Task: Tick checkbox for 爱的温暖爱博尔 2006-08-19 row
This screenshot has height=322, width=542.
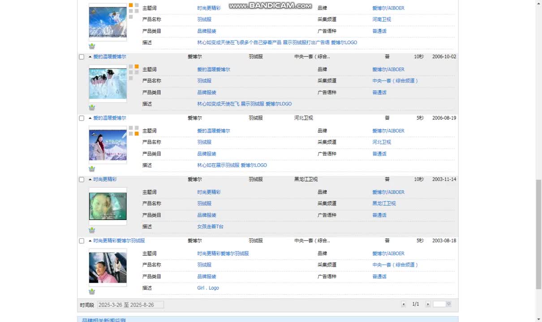Action: [x=82, y=118]
